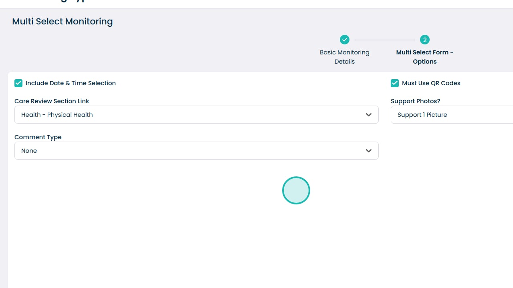
Task: Click the teal circle loading indicator
Action: pos(296,190)
